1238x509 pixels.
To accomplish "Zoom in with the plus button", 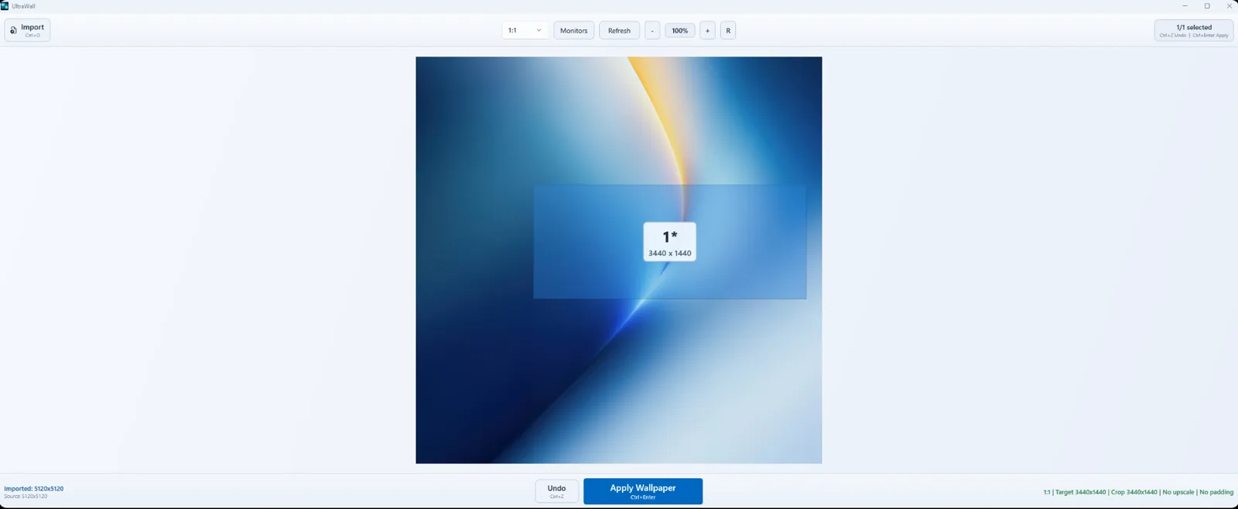I will 707,30.
